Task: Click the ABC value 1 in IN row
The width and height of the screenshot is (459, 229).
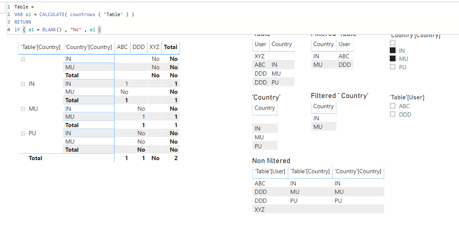Action: point(126,84)
